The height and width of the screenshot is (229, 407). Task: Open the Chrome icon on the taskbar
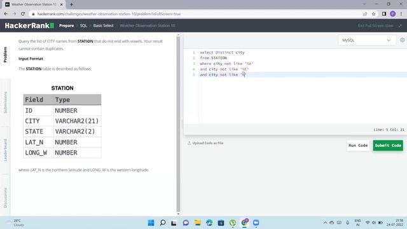(244, 223)
